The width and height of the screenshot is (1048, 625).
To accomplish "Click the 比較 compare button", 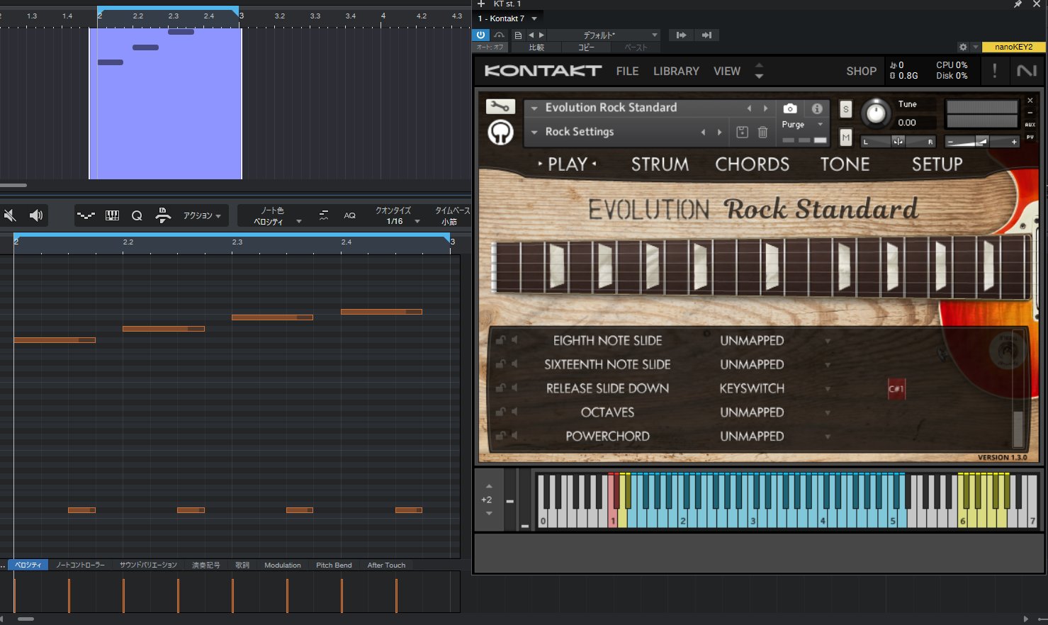I will coord(536,47).
